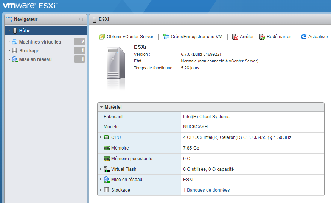The height and width of the screenshot is (203, 331).
Task: Click the VMware ESXi logo
Action: [x=30, y=6]
